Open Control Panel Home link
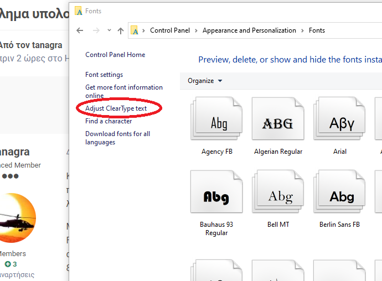The width and height of the screenshot is (382, 281). click(x=115, y=55)
